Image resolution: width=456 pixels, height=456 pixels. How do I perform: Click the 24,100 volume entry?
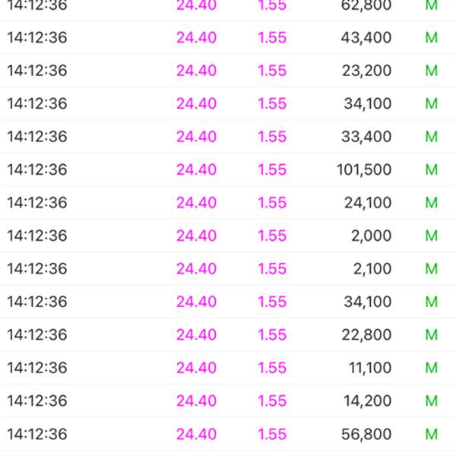pyautogui.click(x=367, y=203)
